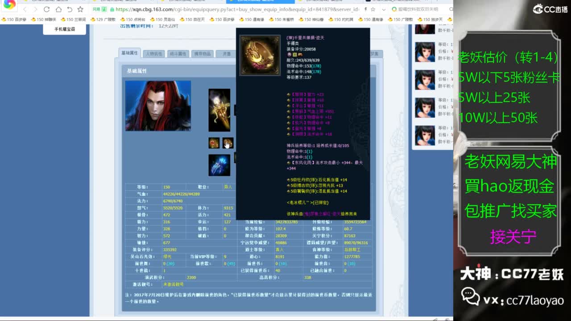The height and width of the screenshot is (321, 571).
Task: Switch to the 战斗属性 tab
Action: 178,53
